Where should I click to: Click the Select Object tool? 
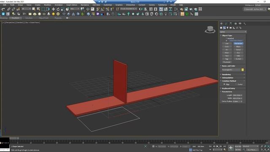tap(34, 9)
